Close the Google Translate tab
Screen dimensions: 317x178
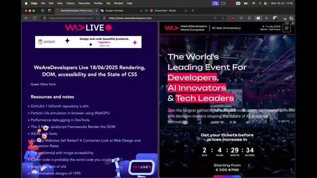click(x=141, y=10)
